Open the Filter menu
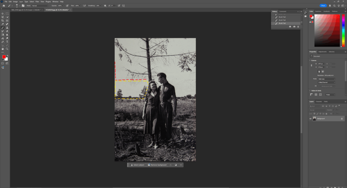This screenshot has height=188, width=347. point(37,2)
